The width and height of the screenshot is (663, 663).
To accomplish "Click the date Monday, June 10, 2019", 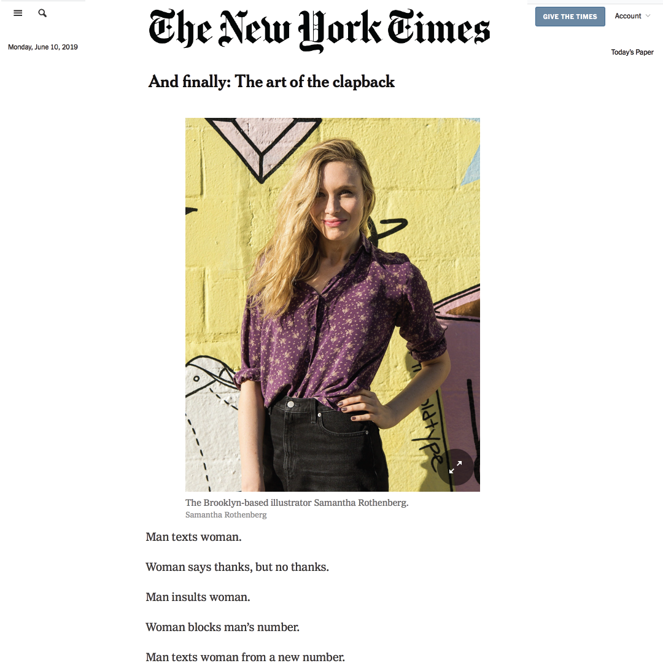I will 43,47.
